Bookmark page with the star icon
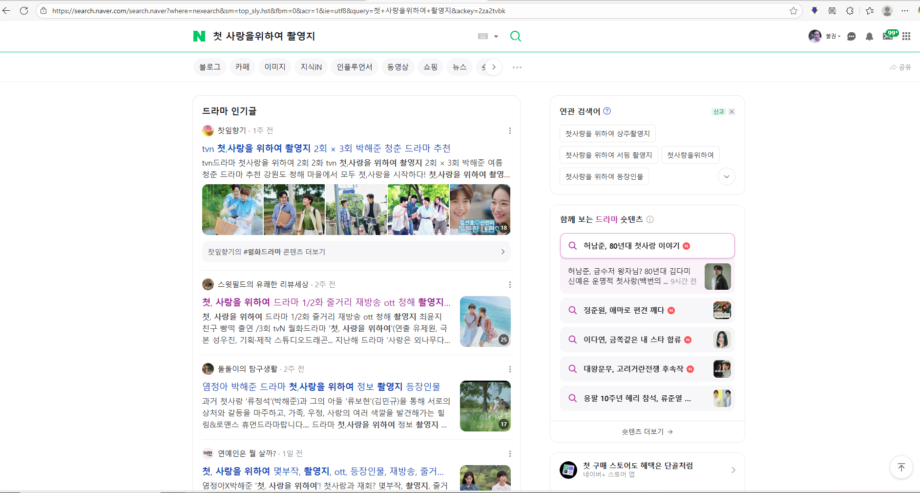Screen dimensions: 920x493 tap(794, 11)
